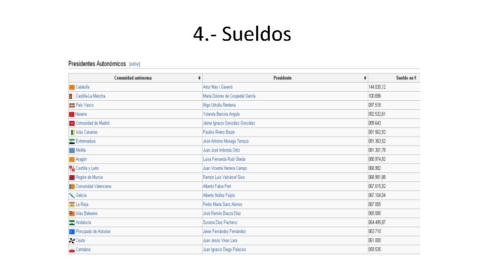The width and height of the screenshot is (485, 272).
Task: Open the Castilla-La Mancha link
Action: 90,96
